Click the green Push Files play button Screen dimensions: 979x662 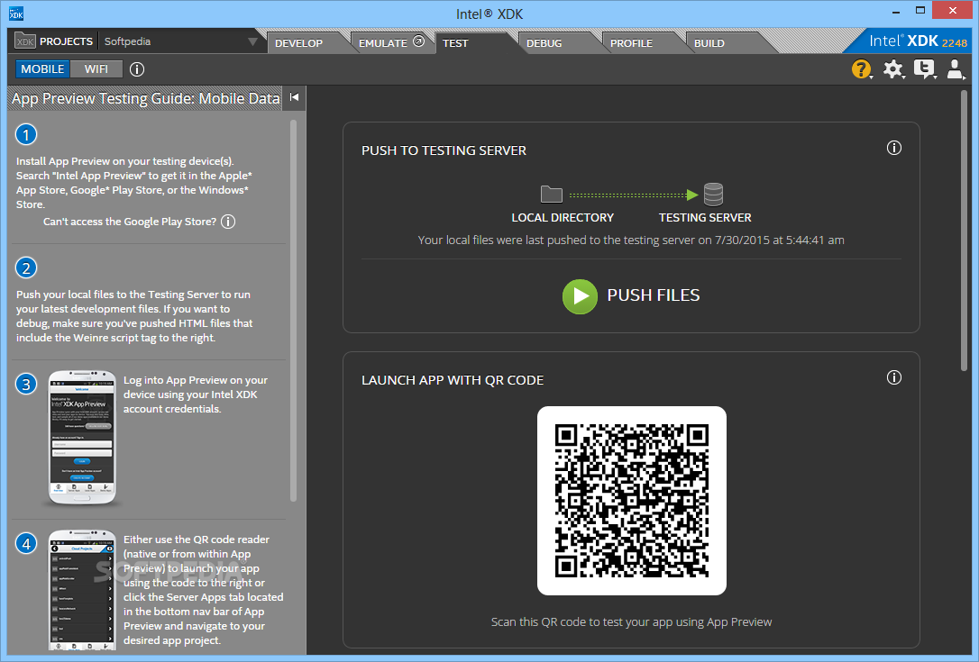tap(580, 296)
